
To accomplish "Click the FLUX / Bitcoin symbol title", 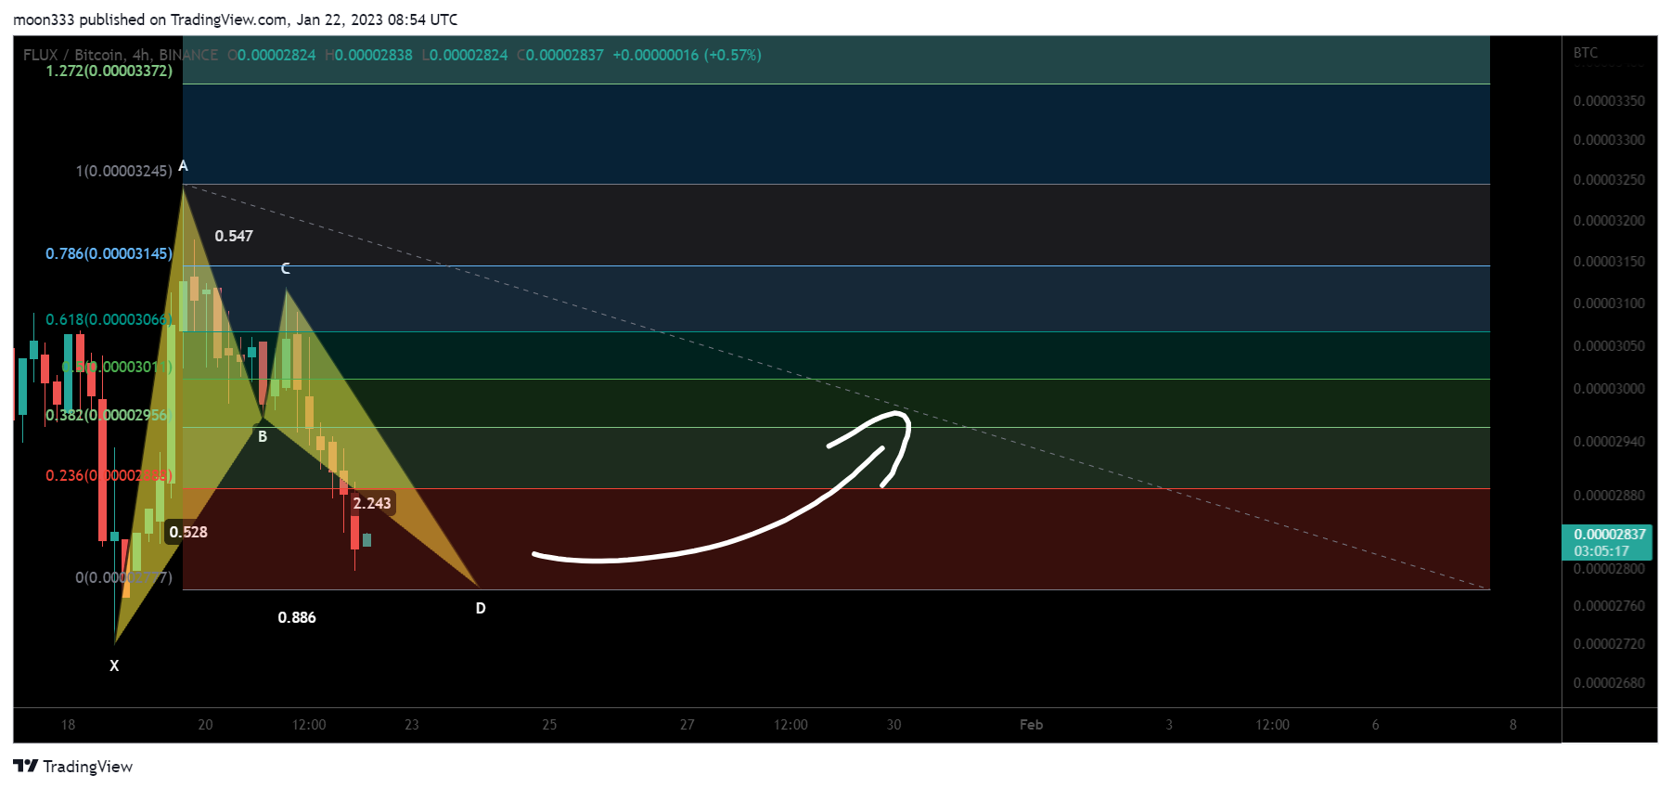I will (x=75, y=55).
